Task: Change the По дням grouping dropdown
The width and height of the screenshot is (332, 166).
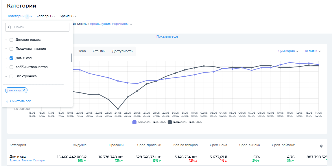Action: tap(312, 51)
